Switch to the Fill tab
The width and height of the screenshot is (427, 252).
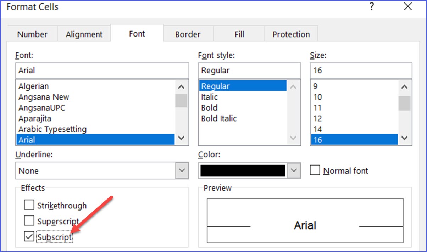239,34
